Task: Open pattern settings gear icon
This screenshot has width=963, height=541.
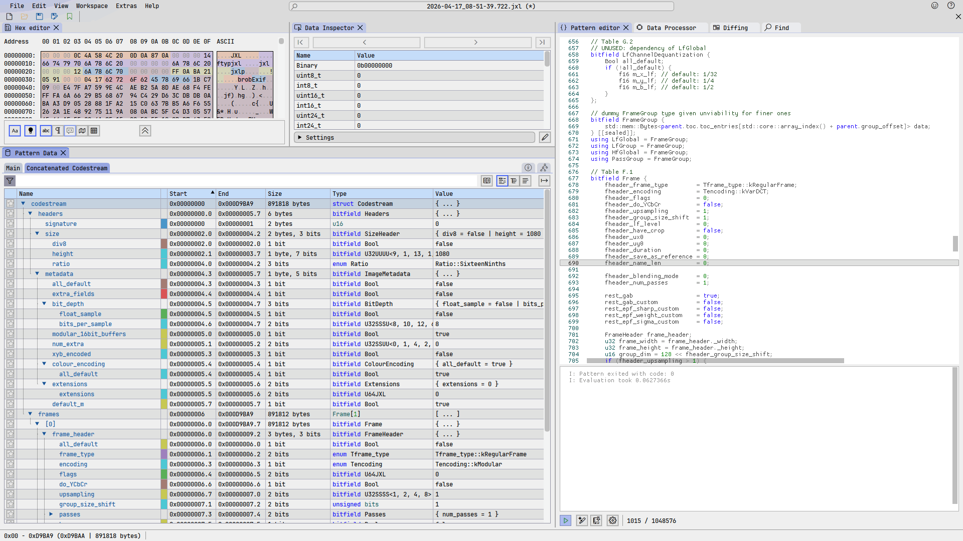Action: (x=612, y=520)
